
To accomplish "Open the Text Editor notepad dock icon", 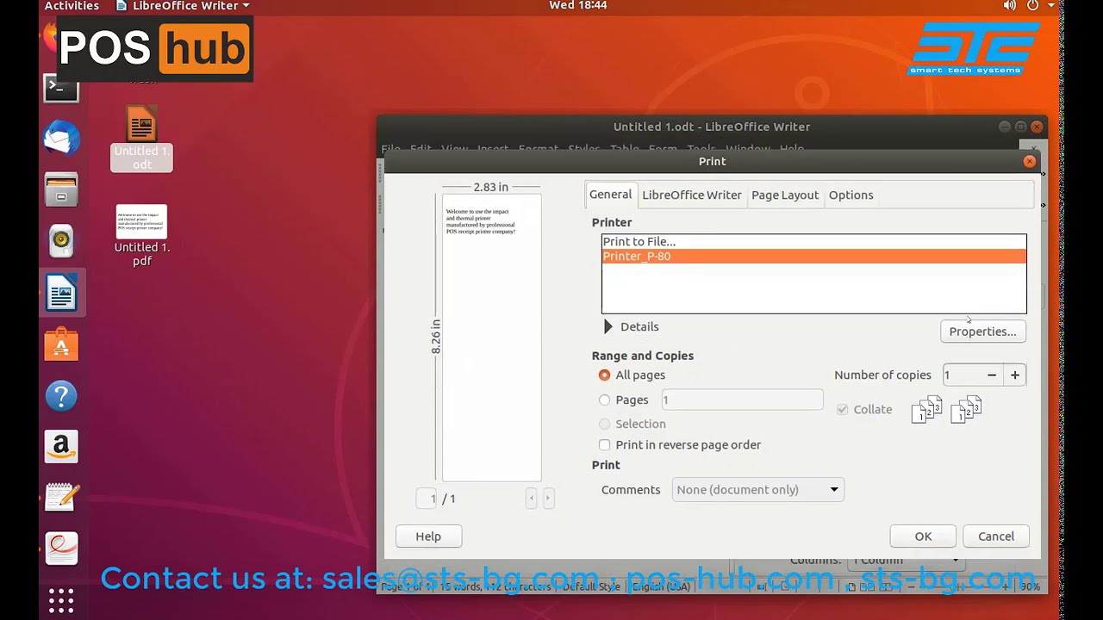I will [61, 497].
